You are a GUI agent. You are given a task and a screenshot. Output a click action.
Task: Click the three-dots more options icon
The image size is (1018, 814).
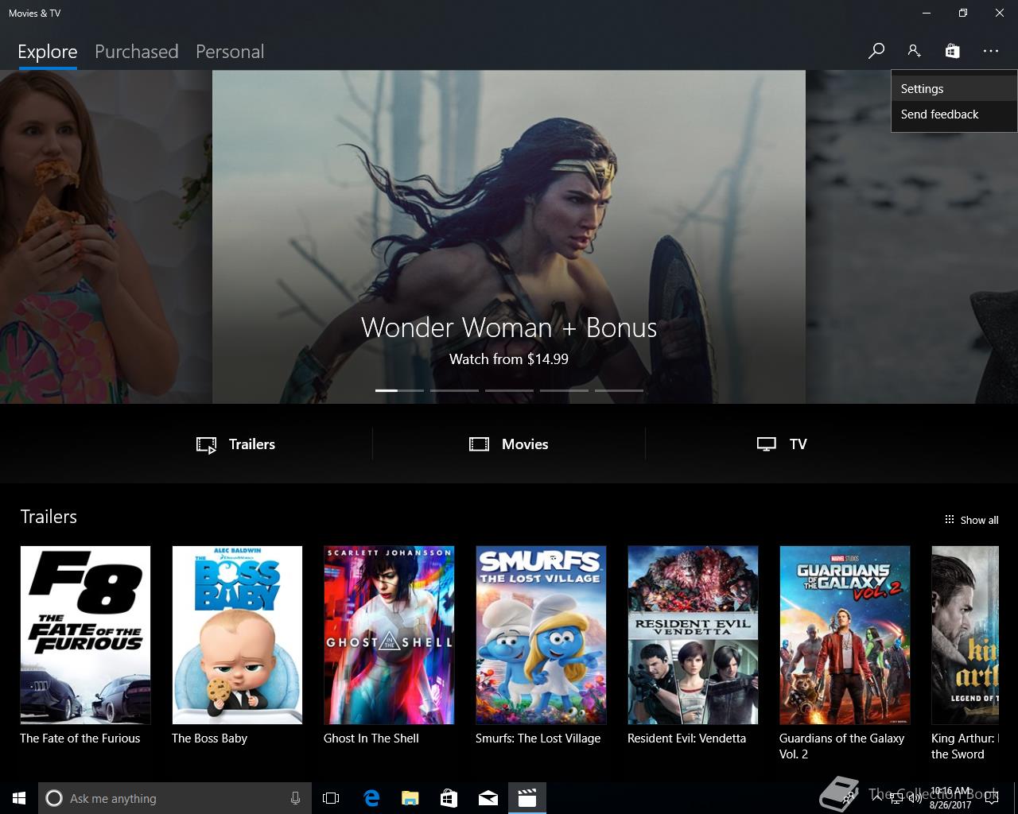(x=990, y=52)
